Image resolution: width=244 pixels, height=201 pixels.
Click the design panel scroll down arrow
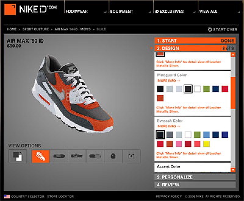point(233,170)
